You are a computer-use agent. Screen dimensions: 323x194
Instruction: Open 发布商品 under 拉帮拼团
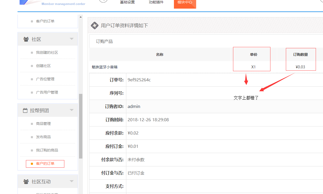click(x=43, y=137)
